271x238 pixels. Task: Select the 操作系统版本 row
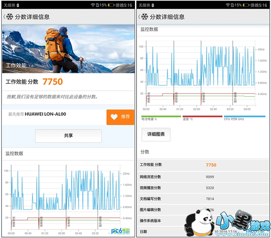pyautogui.click(x=203, y=220)
